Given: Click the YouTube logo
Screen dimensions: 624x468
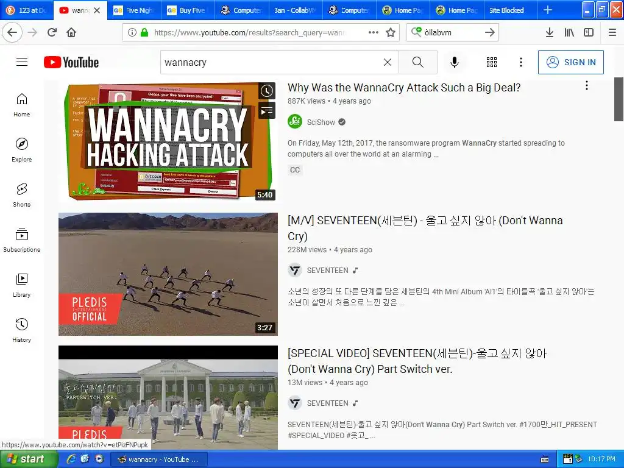Looking at the screenshot, I should click(71, 62).
